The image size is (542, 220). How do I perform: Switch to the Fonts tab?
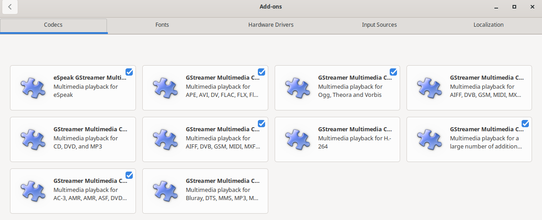pyautogui.click(x=162, y=25)
